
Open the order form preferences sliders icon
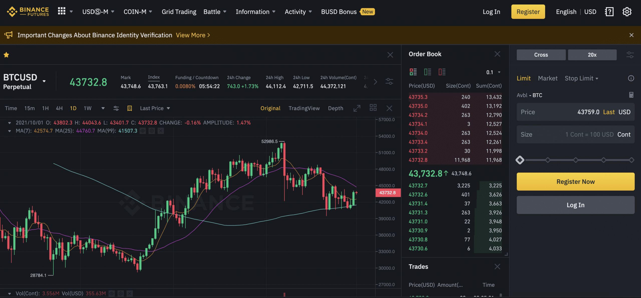(x=630, y=55)
